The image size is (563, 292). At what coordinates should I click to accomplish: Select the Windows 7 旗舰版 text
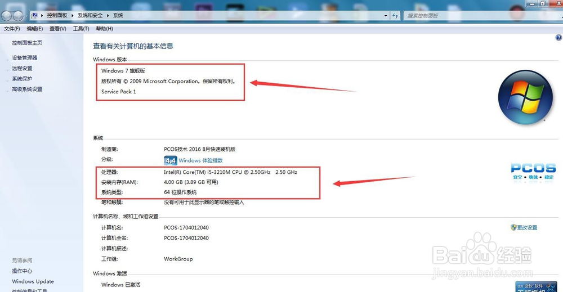[123, 71]
